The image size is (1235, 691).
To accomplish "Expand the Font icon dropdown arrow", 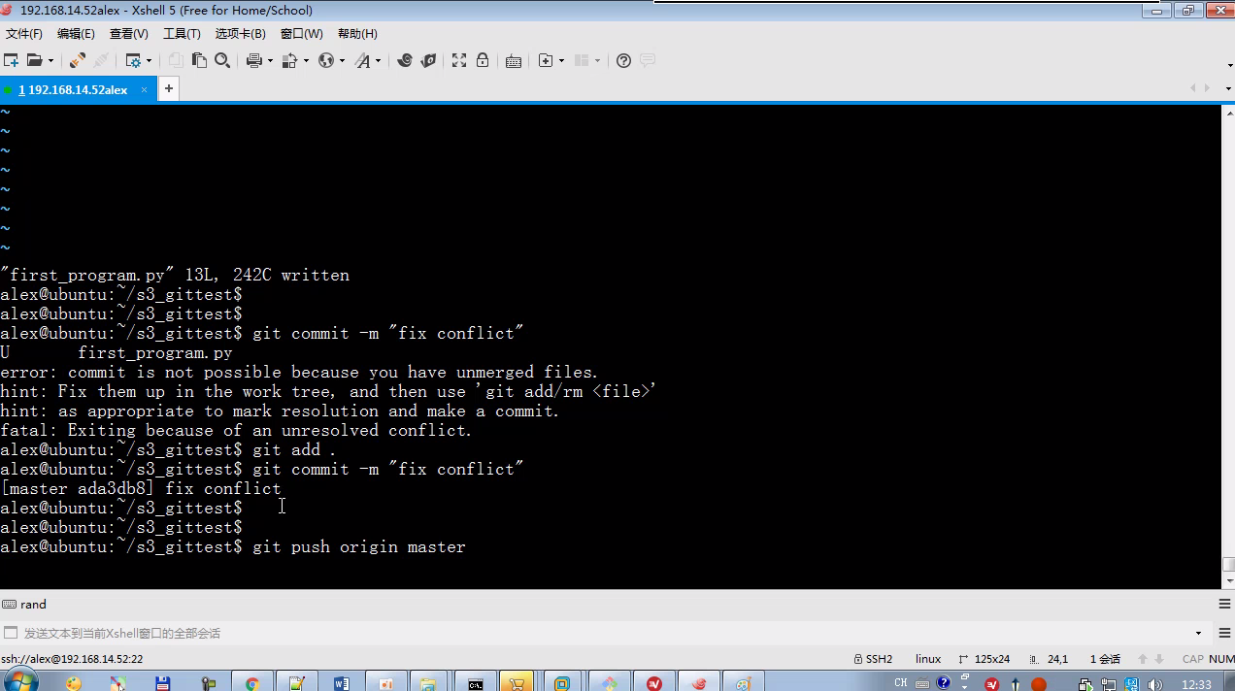I will [379, 60].
